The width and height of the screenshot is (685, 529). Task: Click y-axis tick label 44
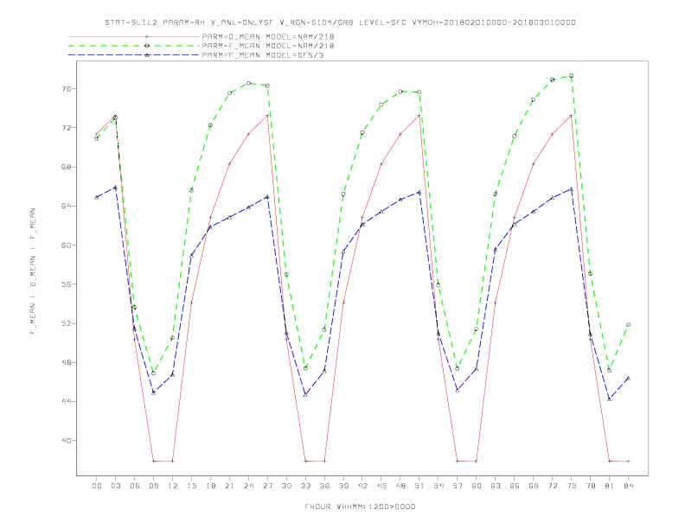(67, 402)
